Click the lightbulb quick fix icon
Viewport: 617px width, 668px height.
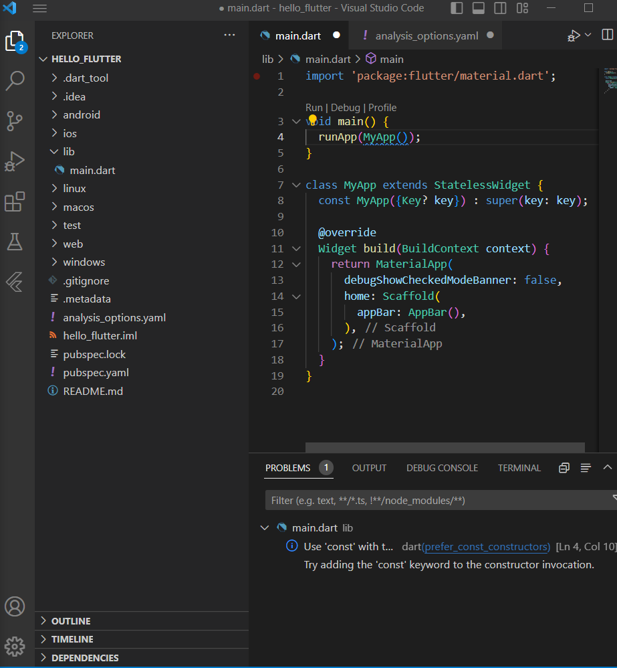coord(313,119)
